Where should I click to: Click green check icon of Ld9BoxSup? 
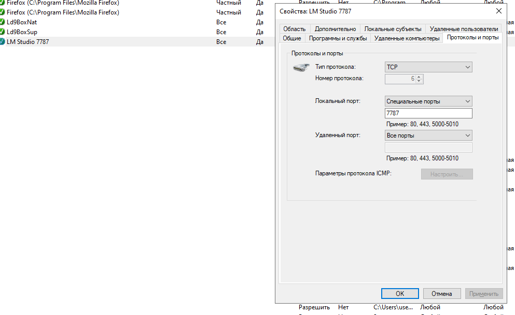[x=2, y=32]
